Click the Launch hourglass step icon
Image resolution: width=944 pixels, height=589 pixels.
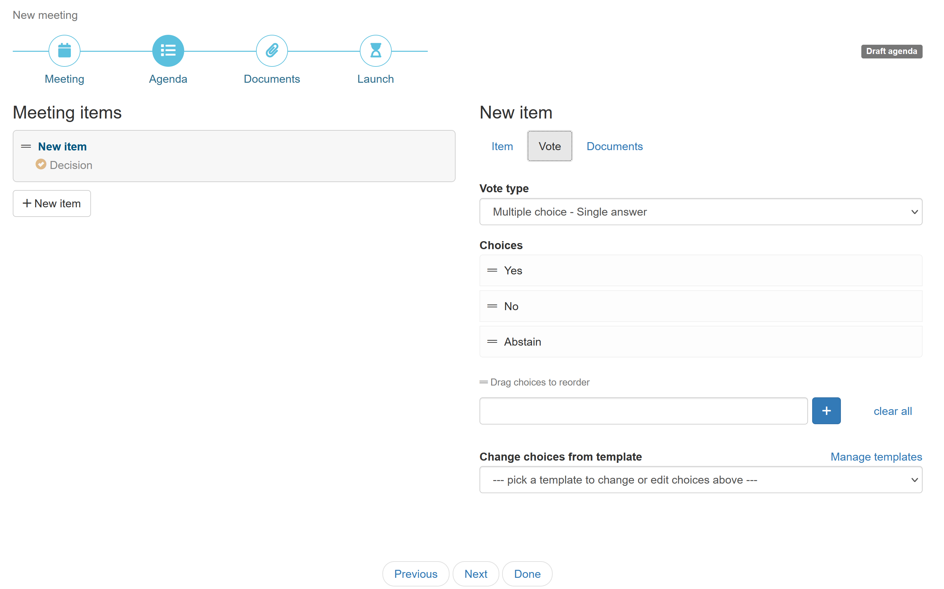tap(375, 51)
